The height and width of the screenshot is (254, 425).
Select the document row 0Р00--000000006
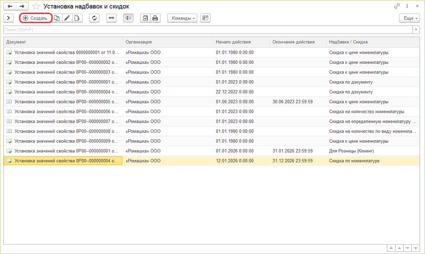click(x=212, y=111)
